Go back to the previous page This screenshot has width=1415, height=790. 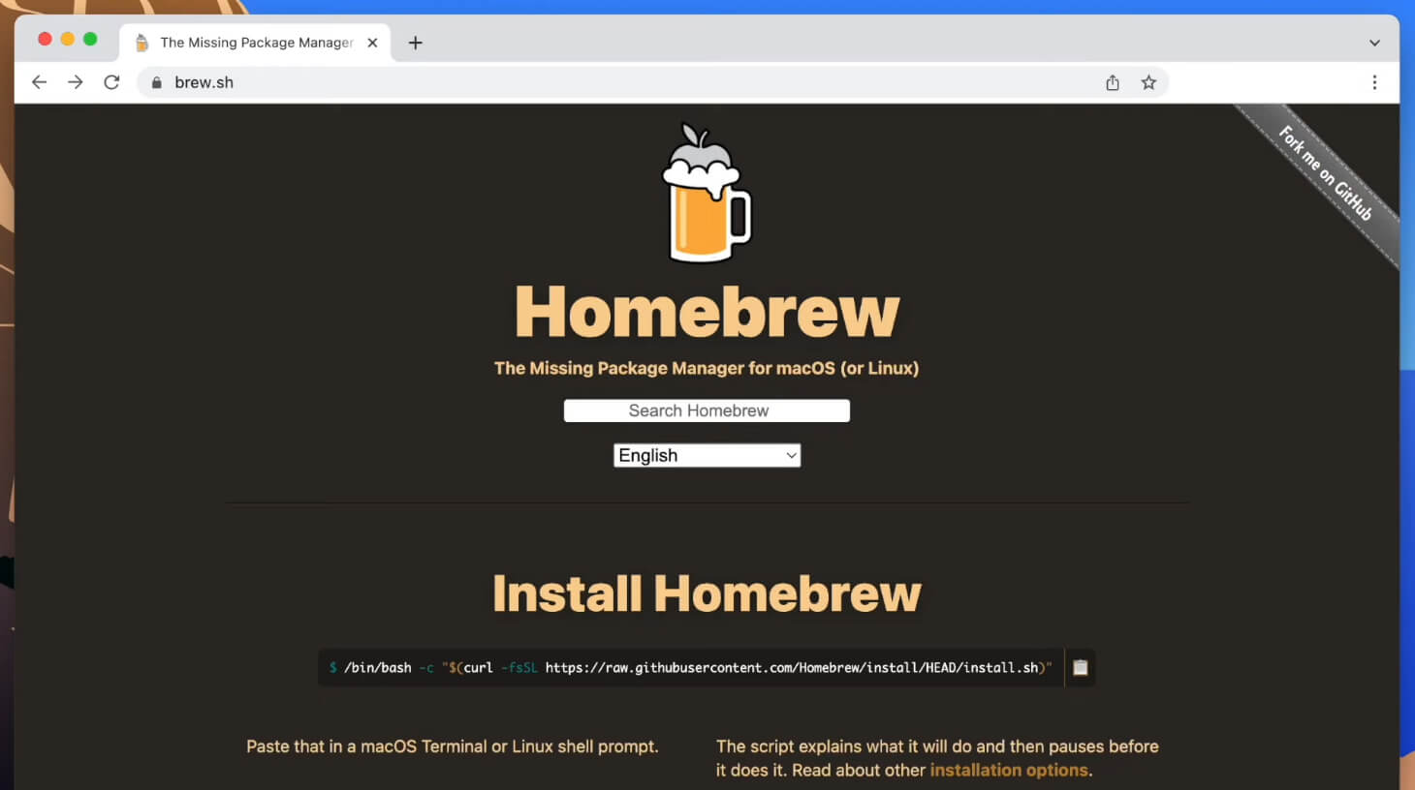point(39,82)
